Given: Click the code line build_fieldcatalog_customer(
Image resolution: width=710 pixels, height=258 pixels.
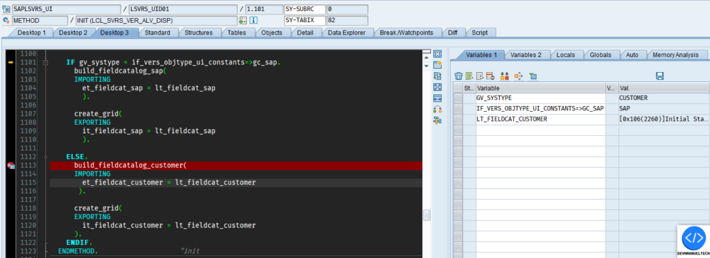Looking at the screenshot, I should click(130, 166).
